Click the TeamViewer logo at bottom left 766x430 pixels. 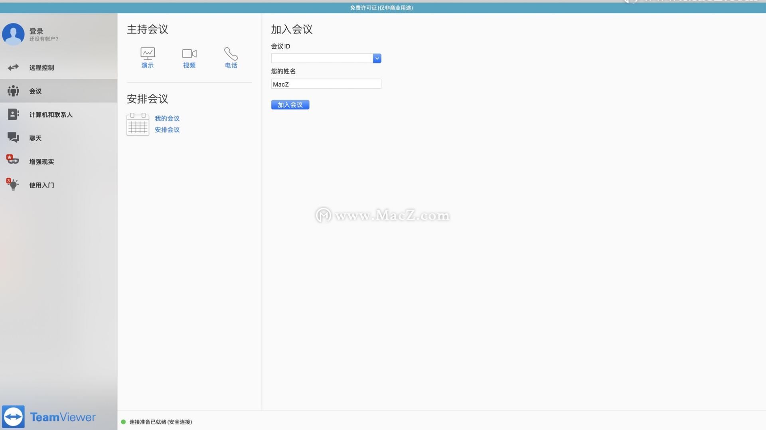(x=13, y=416)
